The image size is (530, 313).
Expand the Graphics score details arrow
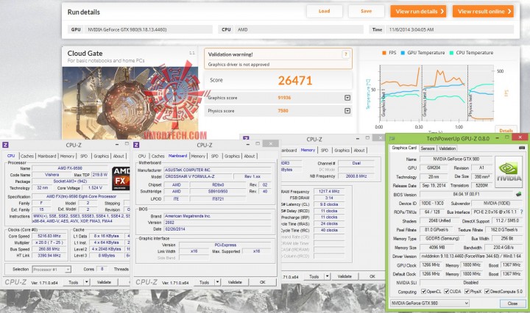pos(347,98)
